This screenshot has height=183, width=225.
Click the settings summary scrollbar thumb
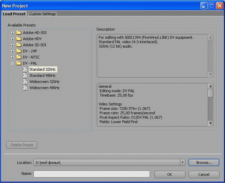210,93
